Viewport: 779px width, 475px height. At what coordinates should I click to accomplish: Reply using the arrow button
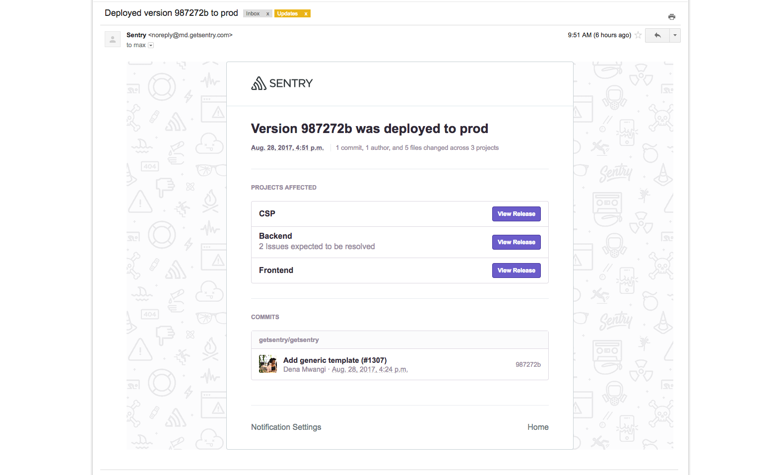click(x=657, y=35)
